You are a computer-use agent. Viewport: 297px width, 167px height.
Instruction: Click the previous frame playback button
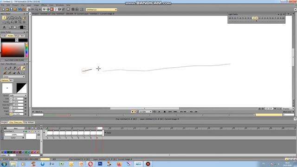pyautogui.click(x=181, y=112)
